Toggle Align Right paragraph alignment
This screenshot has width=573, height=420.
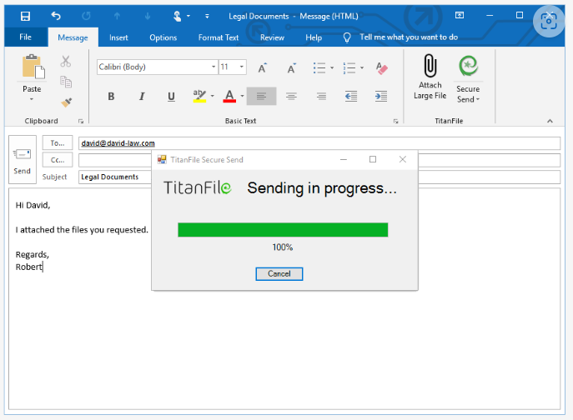(321, 96)
